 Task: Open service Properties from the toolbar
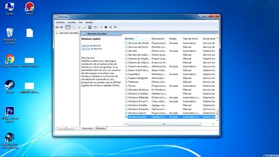[74, 27]
